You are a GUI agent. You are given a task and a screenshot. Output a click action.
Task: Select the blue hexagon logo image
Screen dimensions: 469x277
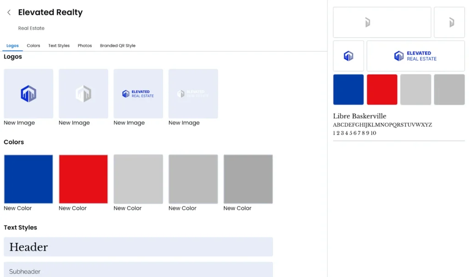[x=28, y=93]
